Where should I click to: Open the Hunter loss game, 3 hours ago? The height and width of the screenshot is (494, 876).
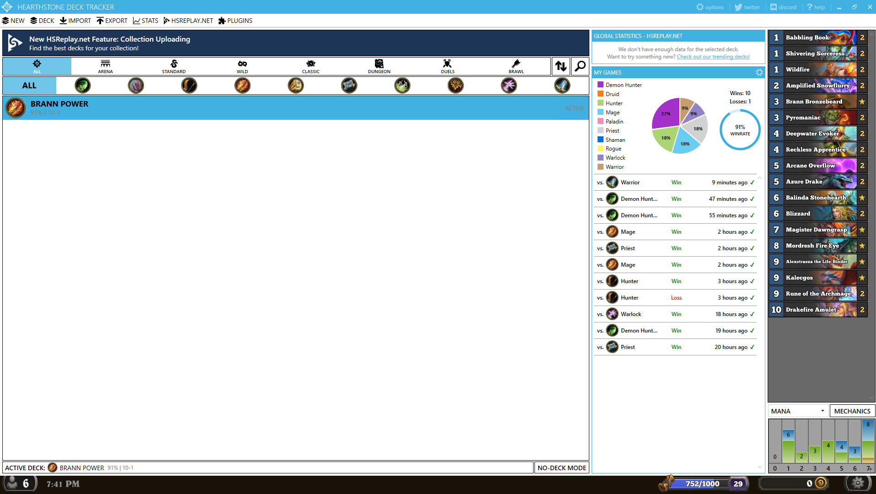click(x=676, y=298)
